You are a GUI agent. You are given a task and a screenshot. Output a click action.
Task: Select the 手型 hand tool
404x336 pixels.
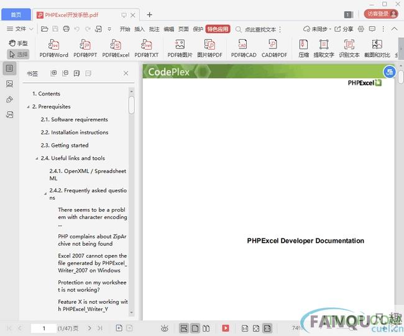pos(18,43)
